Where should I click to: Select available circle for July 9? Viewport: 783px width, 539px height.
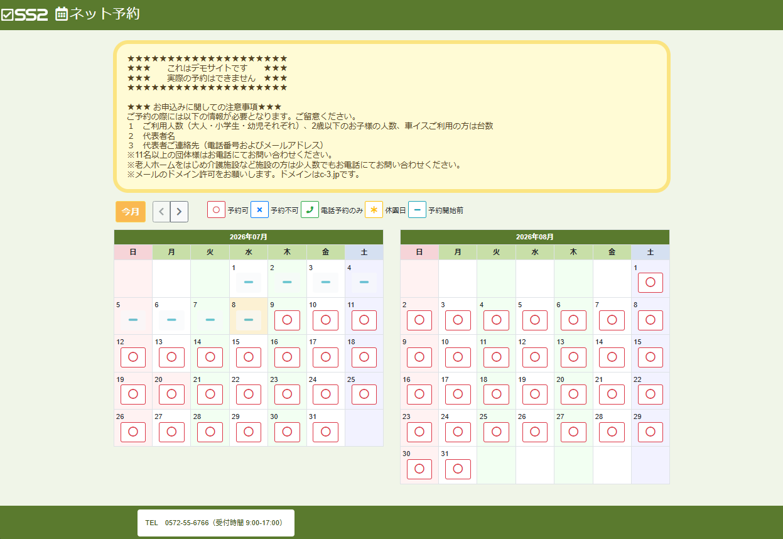pyautogui.click(x=287, y=320)
